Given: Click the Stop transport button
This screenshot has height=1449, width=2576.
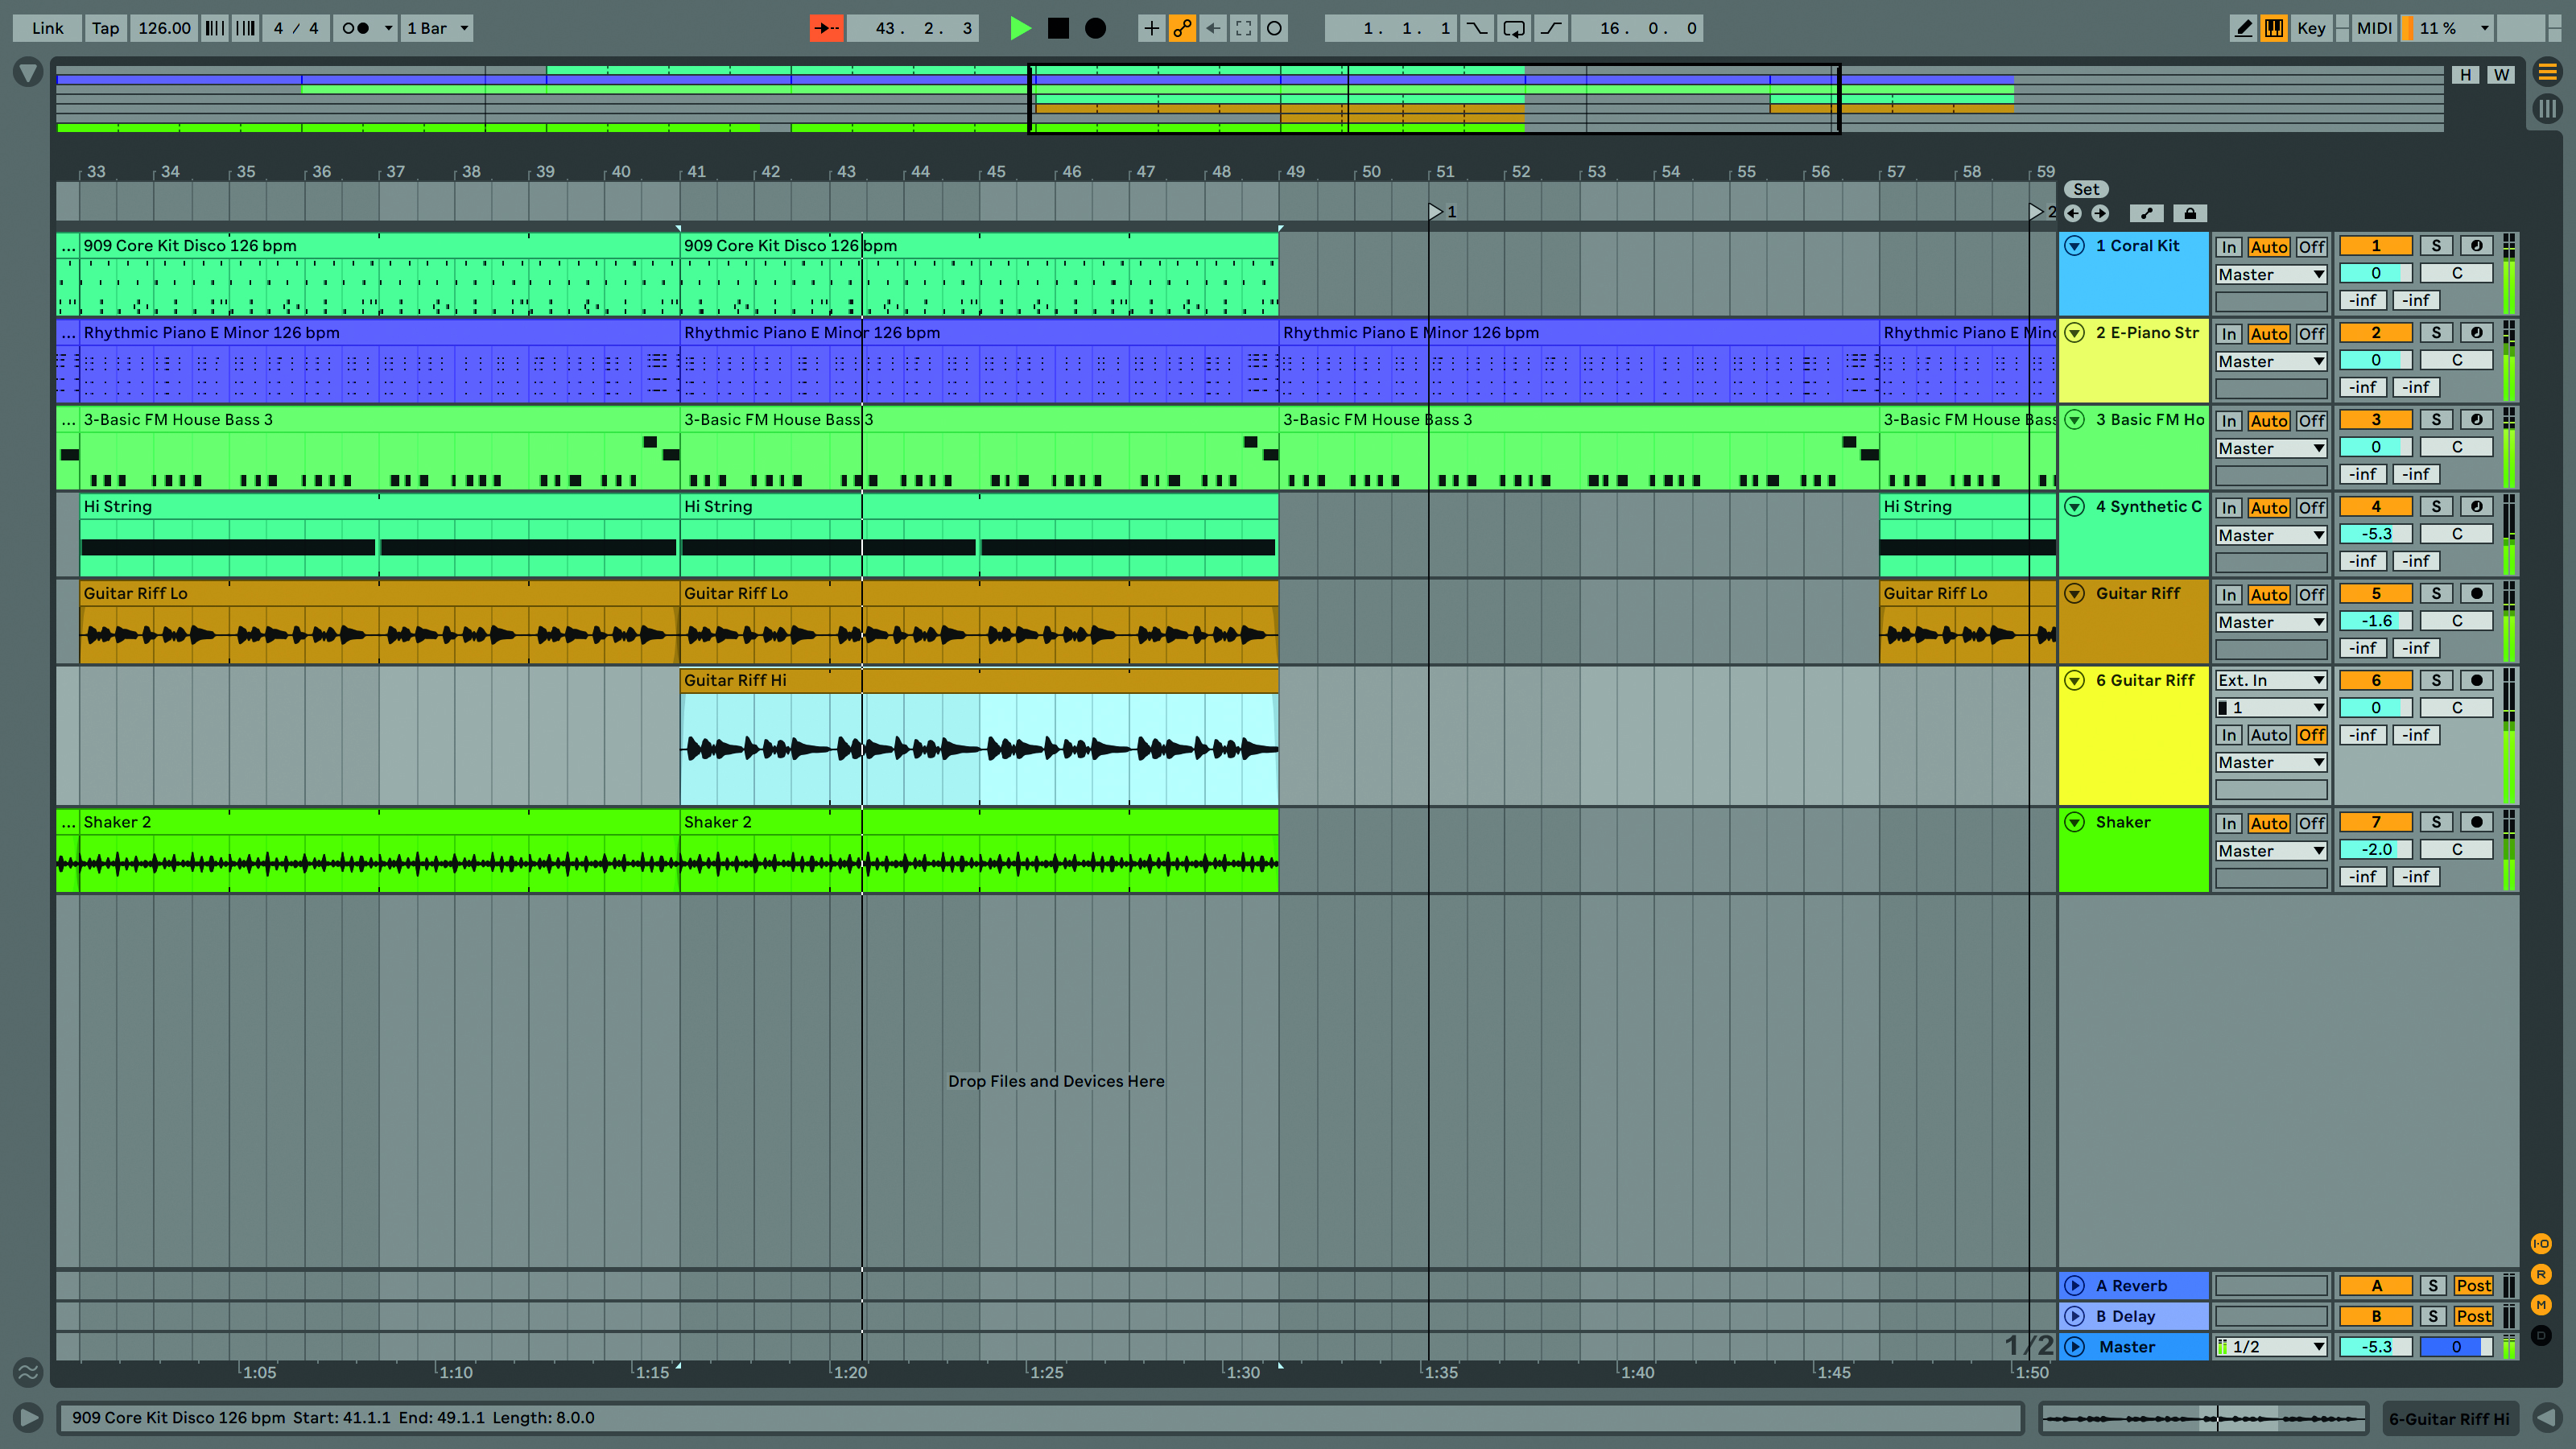Looking at the screenshot, I should (x=1058, y=28).
